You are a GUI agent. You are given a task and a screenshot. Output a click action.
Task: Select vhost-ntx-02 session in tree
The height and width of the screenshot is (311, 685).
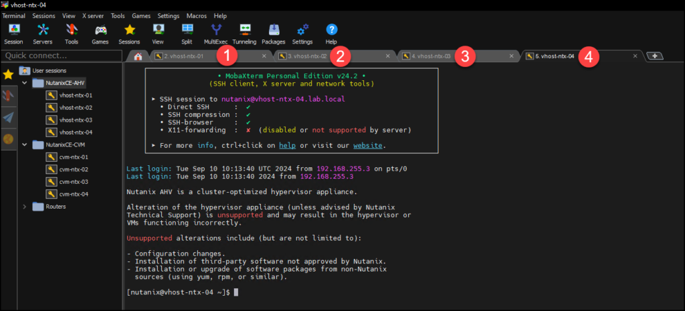(x=69, y=108)
